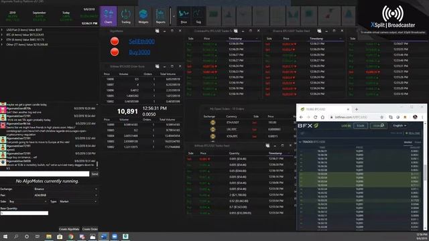This screenshot has height=241, width=429.
Task: Click the 10,891 last price text
Action: tap(127, 112)
